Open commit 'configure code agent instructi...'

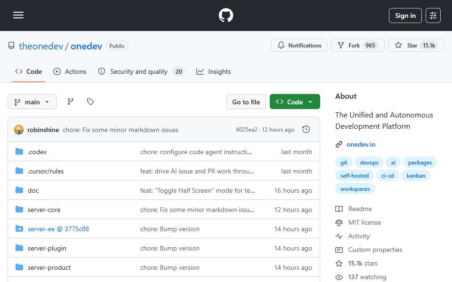pyautogui.click(x=196, y=152)
